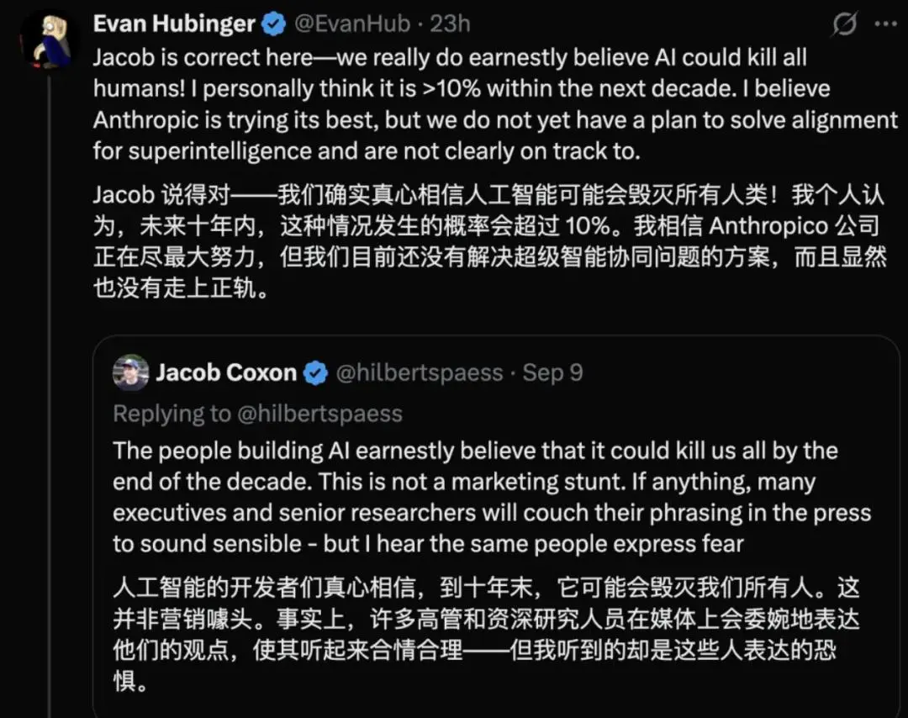Open the @EvanHub handle link

tap(352, 24)
